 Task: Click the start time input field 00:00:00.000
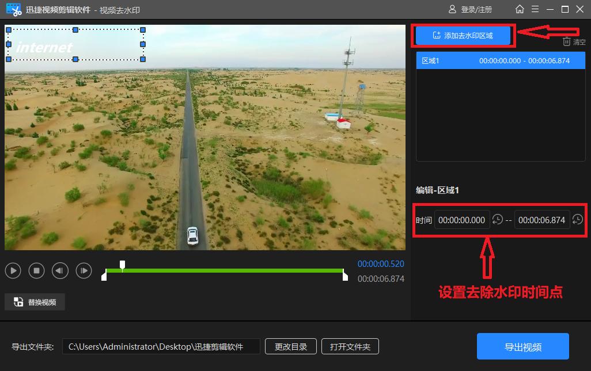click(462, 219)
